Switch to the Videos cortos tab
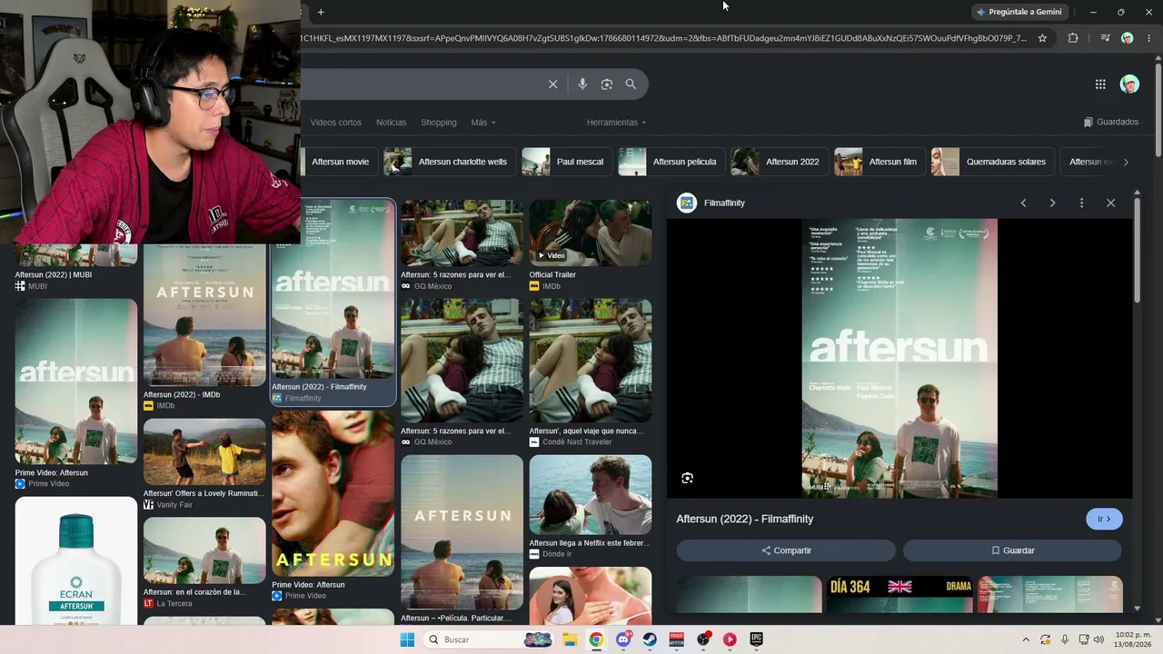Screen dimensions: 1163x654 335,123
